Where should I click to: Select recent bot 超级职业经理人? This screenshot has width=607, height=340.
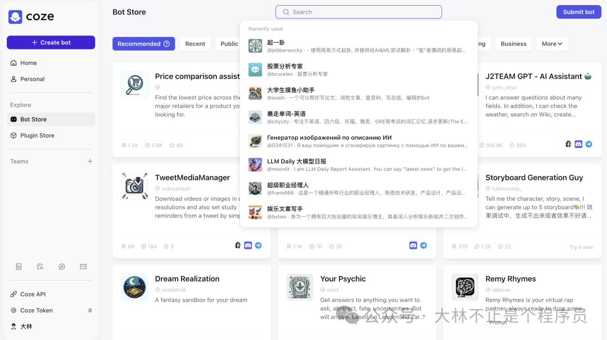click(x=359, y=189)
